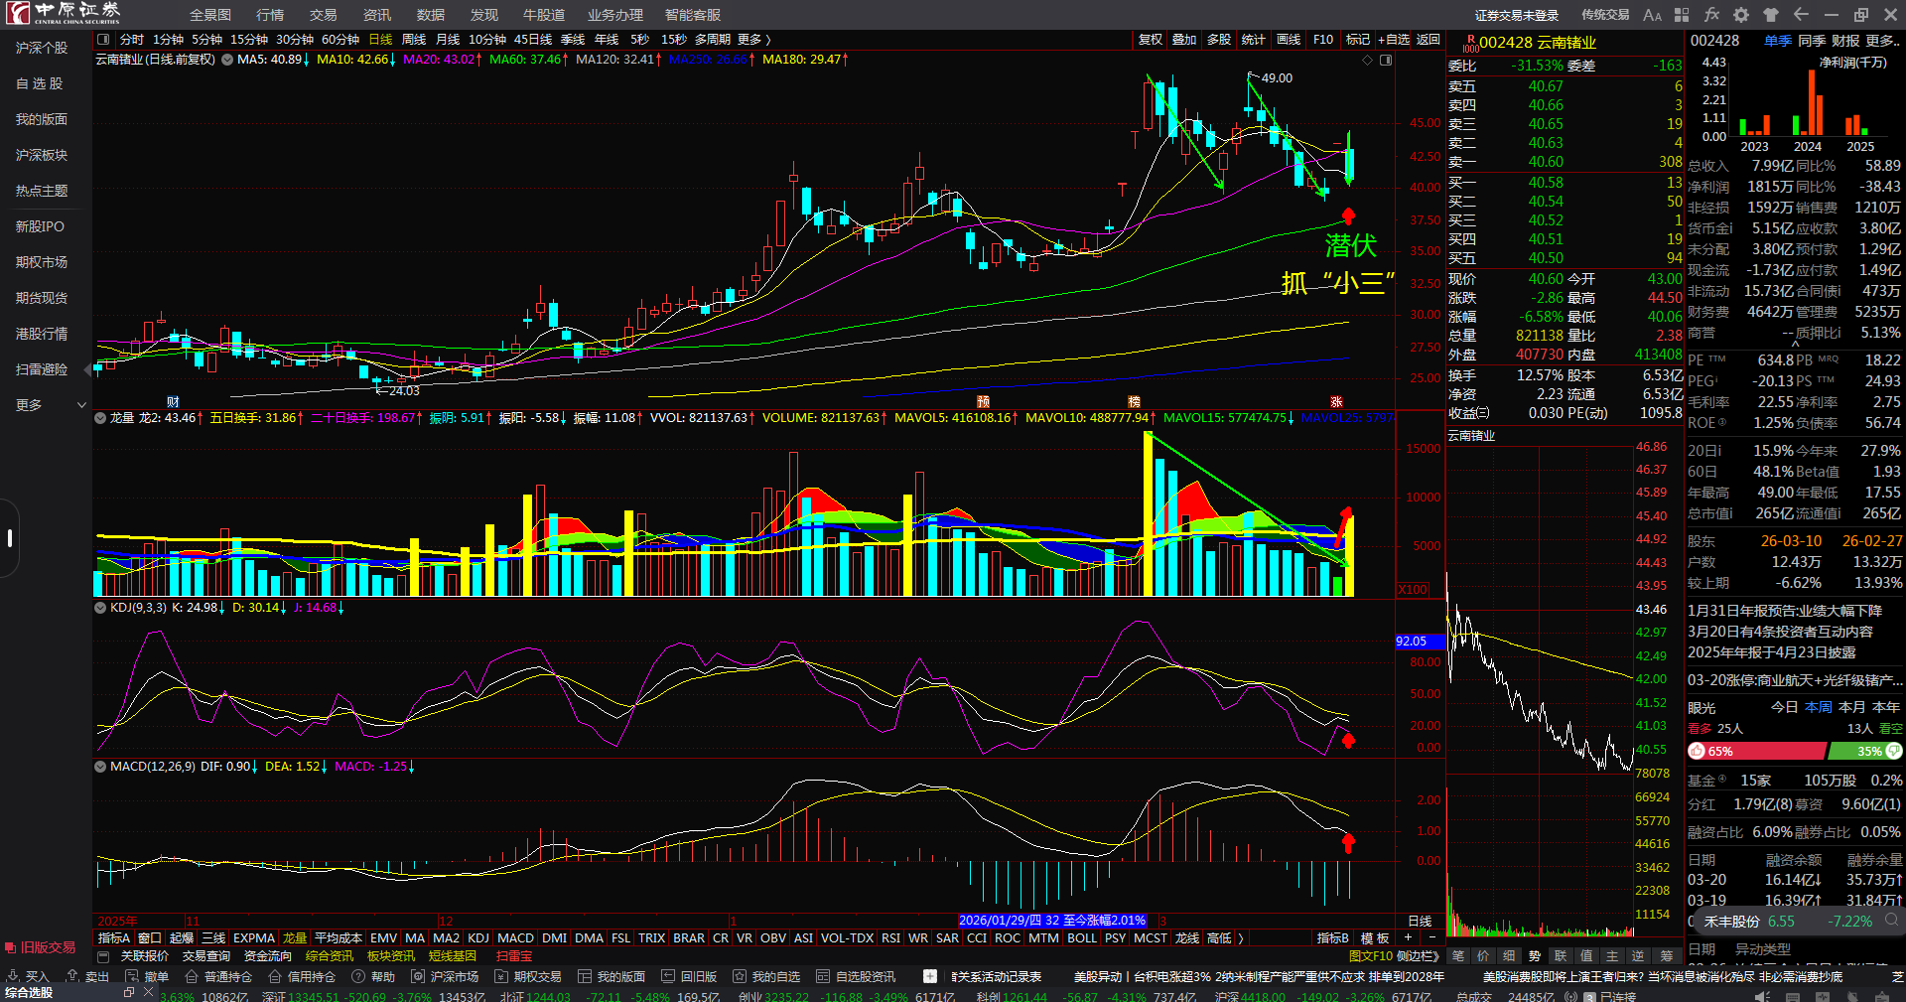Expand the 多周期 更多 period list

pos(754,39)
